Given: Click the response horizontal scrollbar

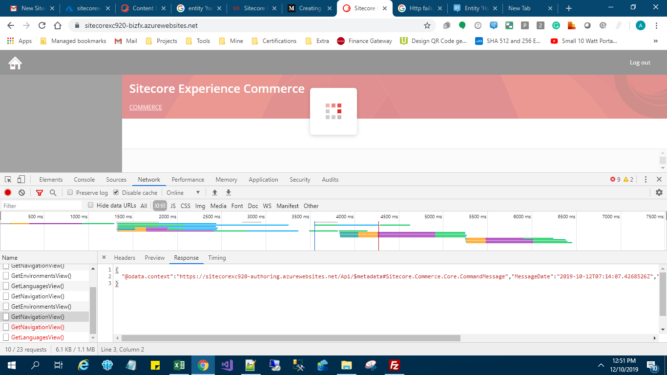Looking at the screenshot, I should [x=291, y=338].
